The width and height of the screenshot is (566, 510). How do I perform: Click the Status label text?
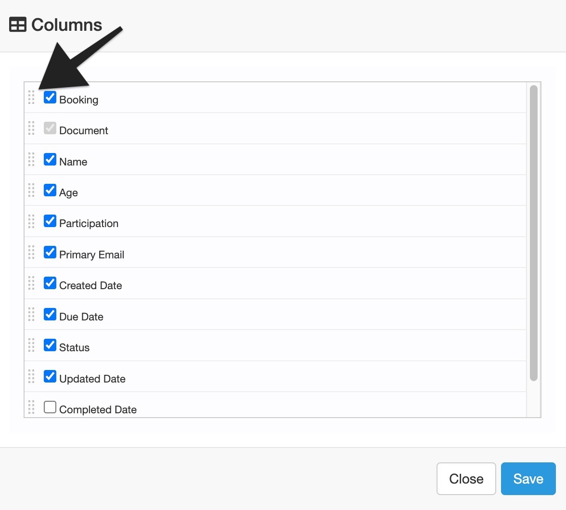(x=74, y=347)
